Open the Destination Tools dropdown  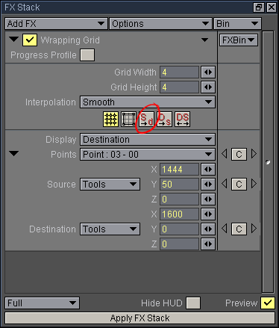(x=110, y=229)
